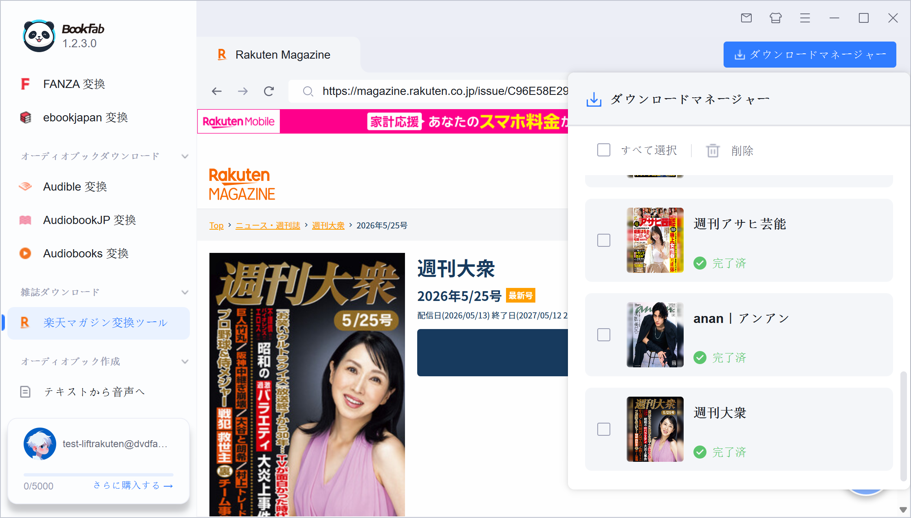911x518 pixels.
Task: Click the text-to-speech document icon
Action: [25, 392]
